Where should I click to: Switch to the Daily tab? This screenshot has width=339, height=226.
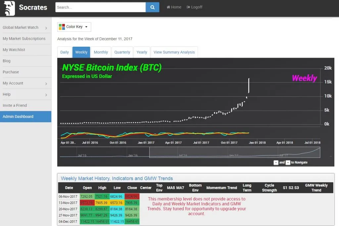pyautogui.click(x=65, y=52)
